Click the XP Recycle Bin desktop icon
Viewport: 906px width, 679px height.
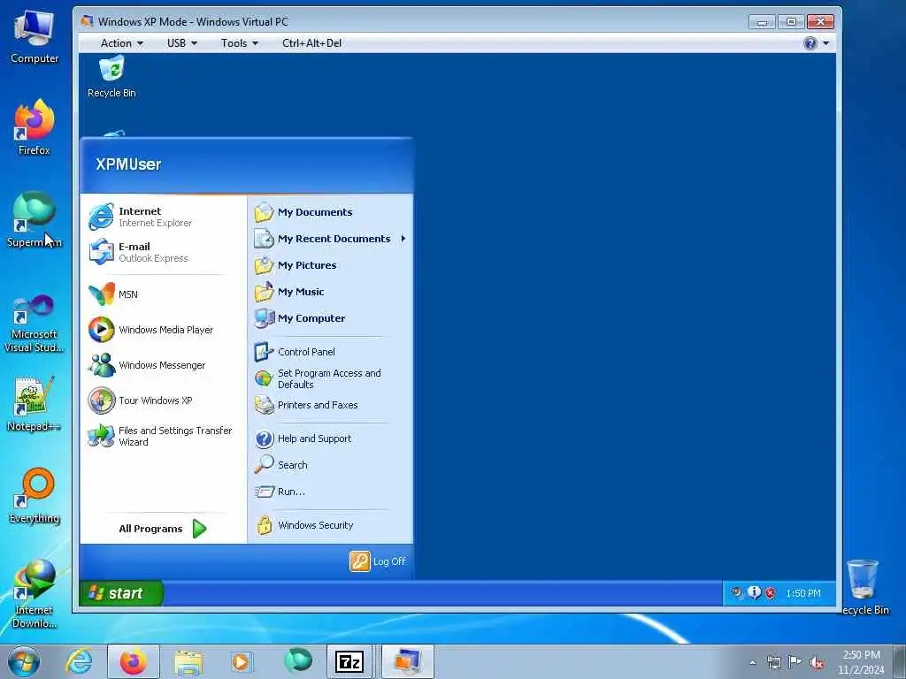[111, 77]
